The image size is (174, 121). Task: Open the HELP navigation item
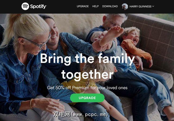95,6
